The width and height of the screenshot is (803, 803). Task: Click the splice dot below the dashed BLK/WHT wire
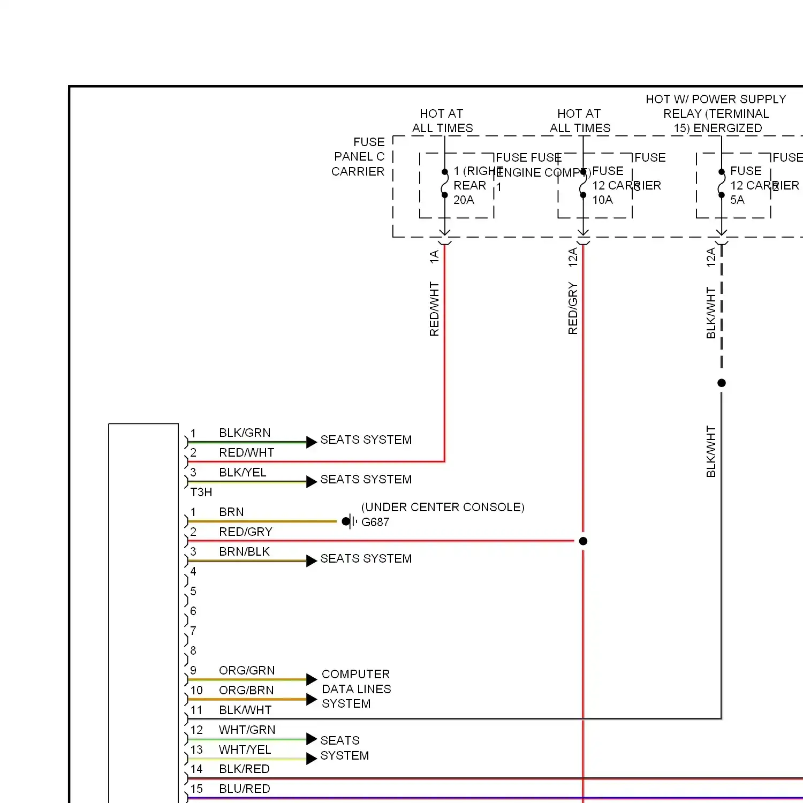722,383
